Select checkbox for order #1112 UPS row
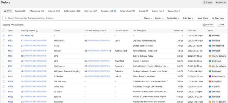The height and width of the screenshot is (103, 228). point(4,56)
